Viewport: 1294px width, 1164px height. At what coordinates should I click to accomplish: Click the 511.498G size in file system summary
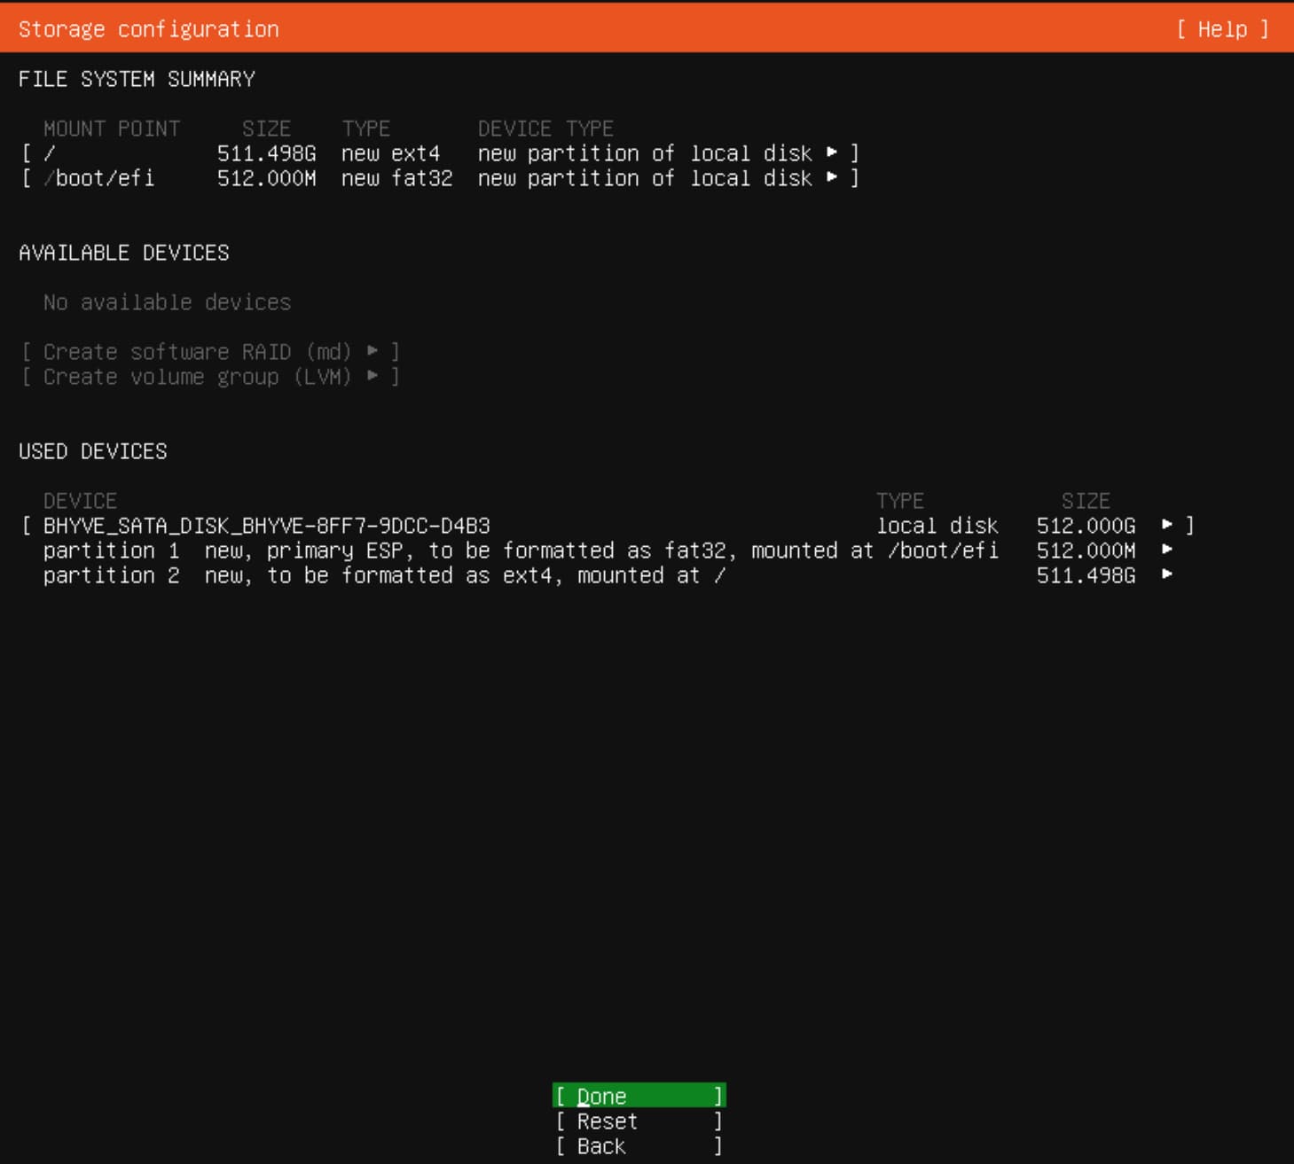266,153
